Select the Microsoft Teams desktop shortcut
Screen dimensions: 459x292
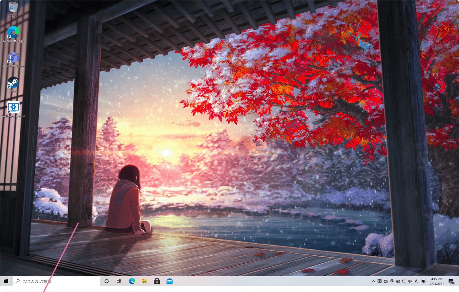(x=13, y=60)
